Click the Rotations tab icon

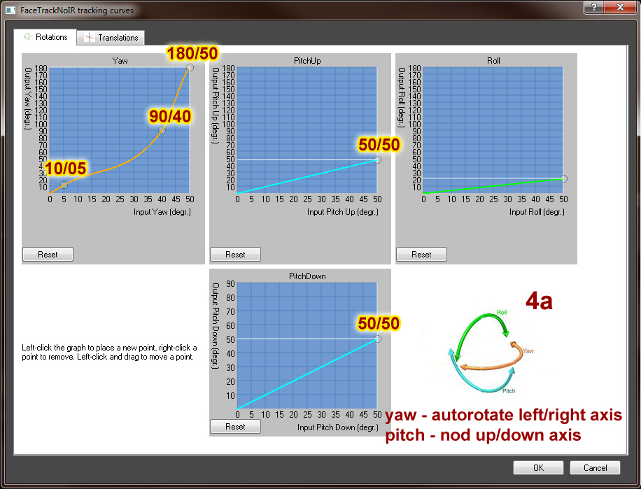27,36
